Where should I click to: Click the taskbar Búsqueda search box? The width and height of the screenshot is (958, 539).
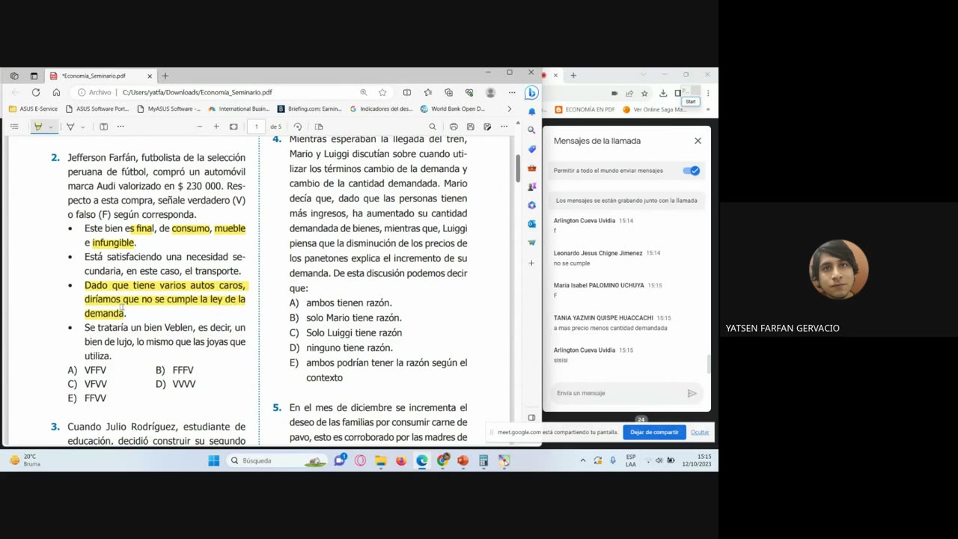click(279, 460)
